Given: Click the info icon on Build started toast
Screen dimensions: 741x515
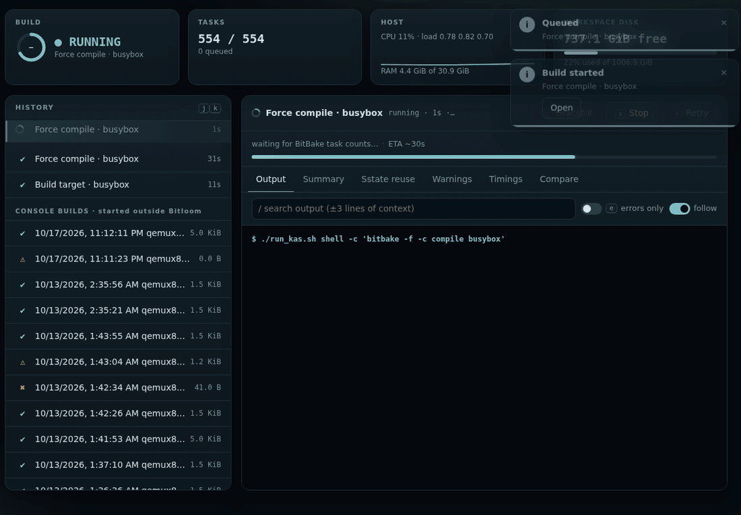Looking at the screenshot, I should tap(527, 74).
